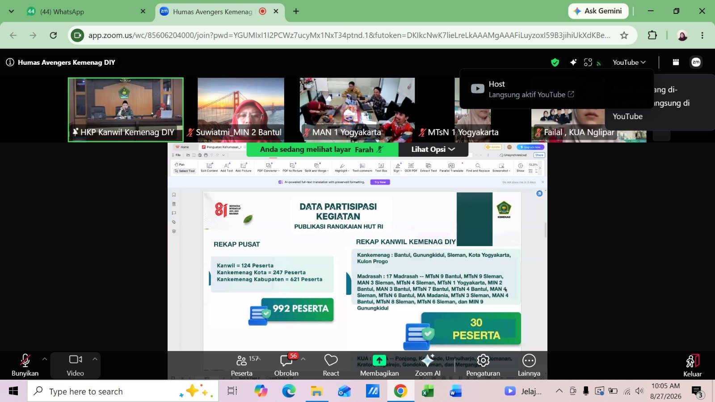Select the Suwiatmi_MIN 2 Bantul video thumbnail
The image size is (715, 402).
241,110
